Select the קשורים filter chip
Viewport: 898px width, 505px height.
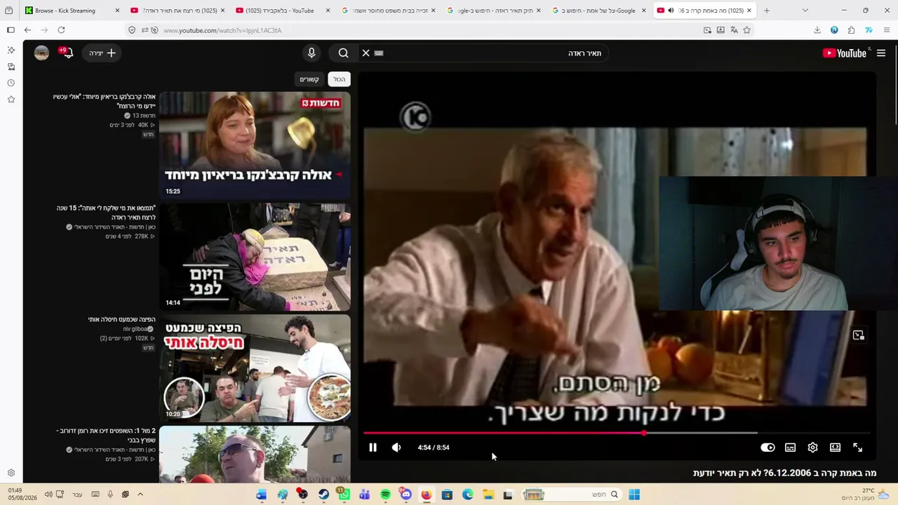309,79
